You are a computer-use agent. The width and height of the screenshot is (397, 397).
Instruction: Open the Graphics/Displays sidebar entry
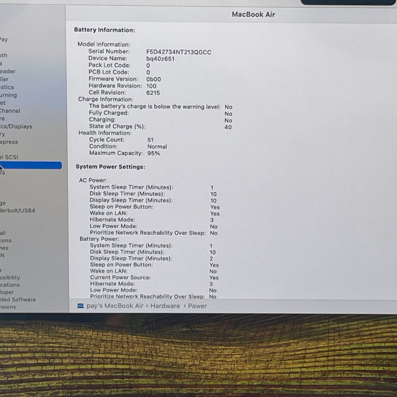pos(16,126)
